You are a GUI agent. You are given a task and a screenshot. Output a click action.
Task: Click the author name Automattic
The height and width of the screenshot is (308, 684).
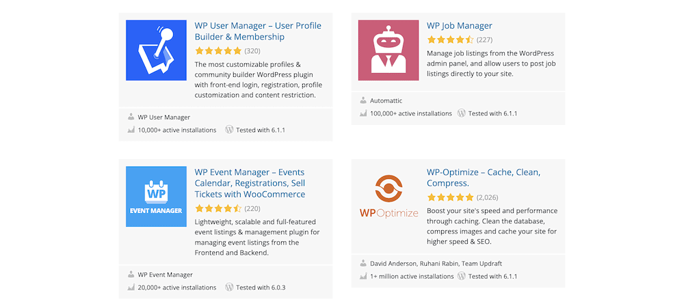386,100
